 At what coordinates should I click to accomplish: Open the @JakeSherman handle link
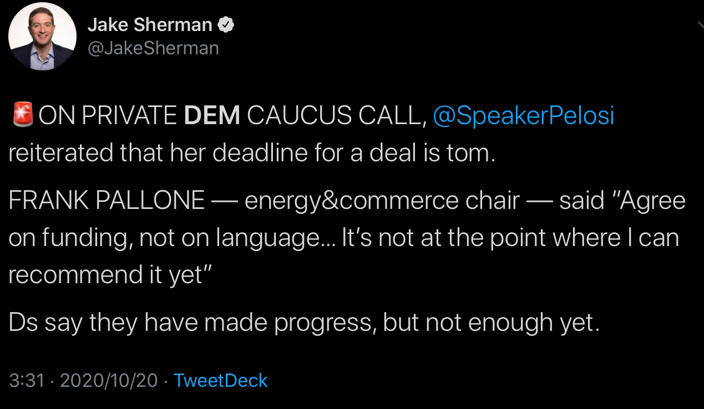coord(153,48)
